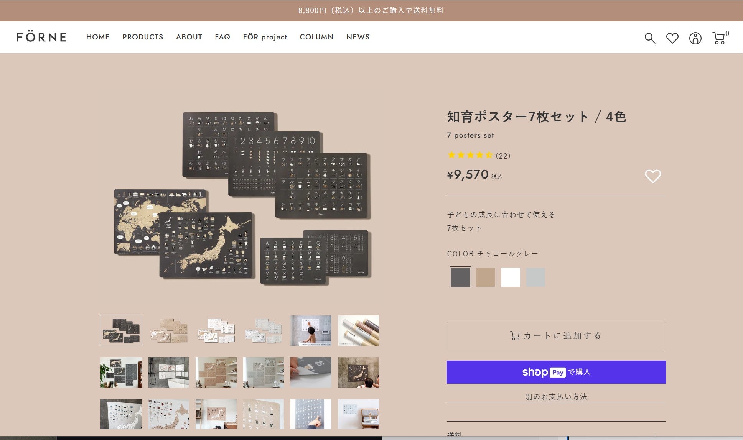The width and height of the screenshot is (743, 440).
Task: Select charcoal gray color swatch
Action: (x=460, y=277)
